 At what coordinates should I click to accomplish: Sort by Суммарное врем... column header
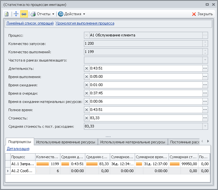[x=152, y=157]
